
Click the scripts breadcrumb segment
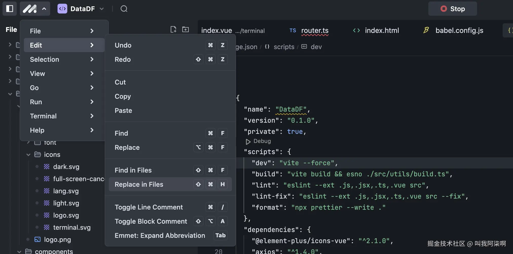pyautogui.click(x=284, y=47)
